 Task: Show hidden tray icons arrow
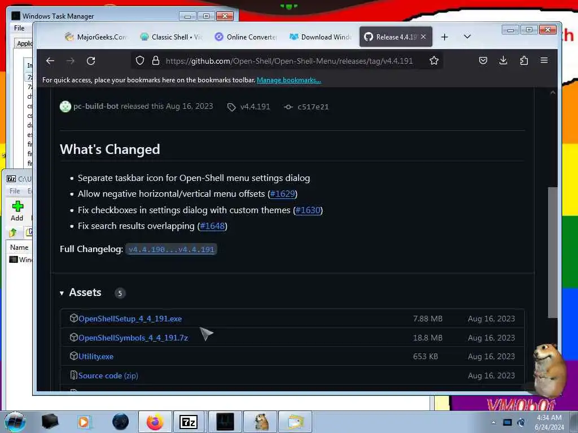coord(493,422)
